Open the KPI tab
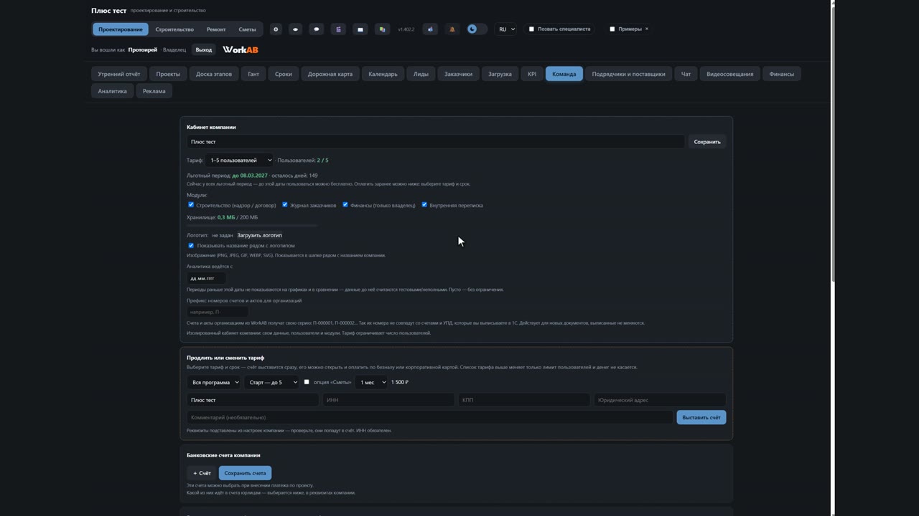The height and width of the screenshot is (516, 919). 532,74
